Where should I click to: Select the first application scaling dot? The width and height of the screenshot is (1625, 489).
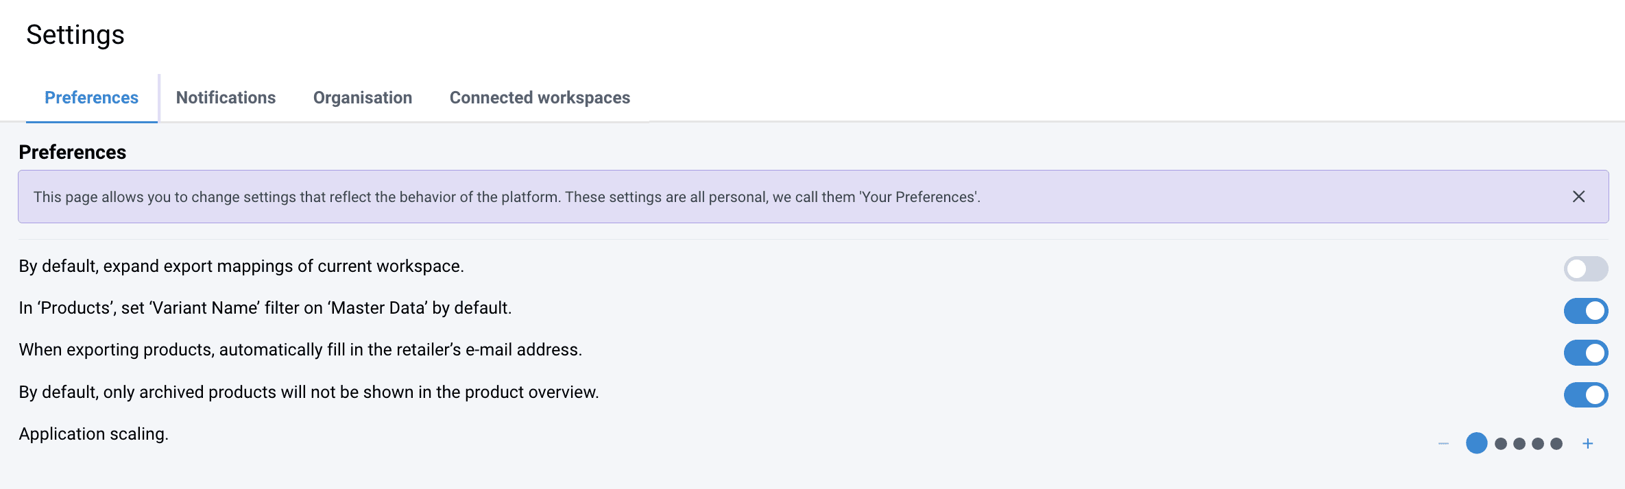[1476, 443]
